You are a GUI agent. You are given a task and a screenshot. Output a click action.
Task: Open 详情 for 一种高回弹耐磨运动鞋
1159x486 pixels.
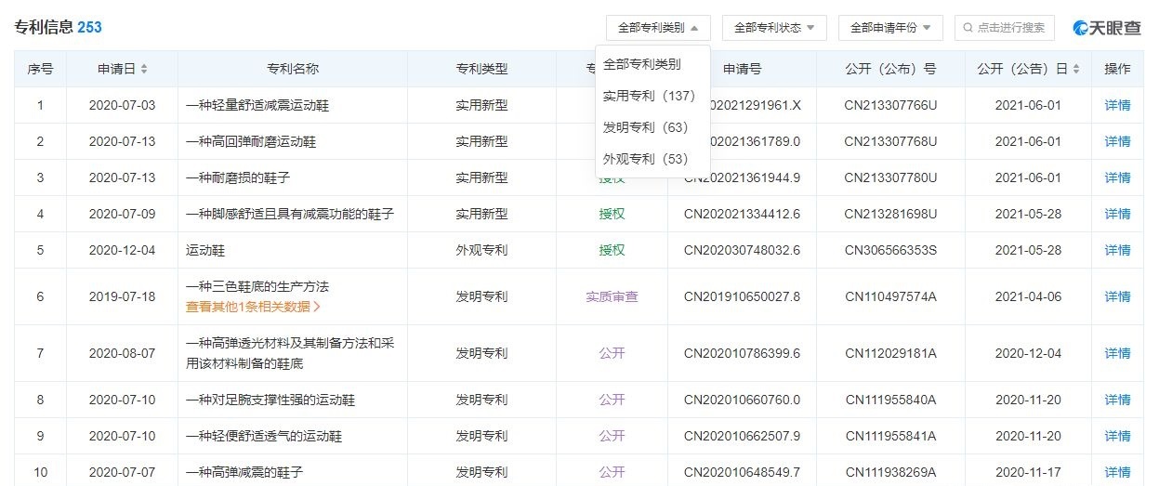pos(1117,141)
